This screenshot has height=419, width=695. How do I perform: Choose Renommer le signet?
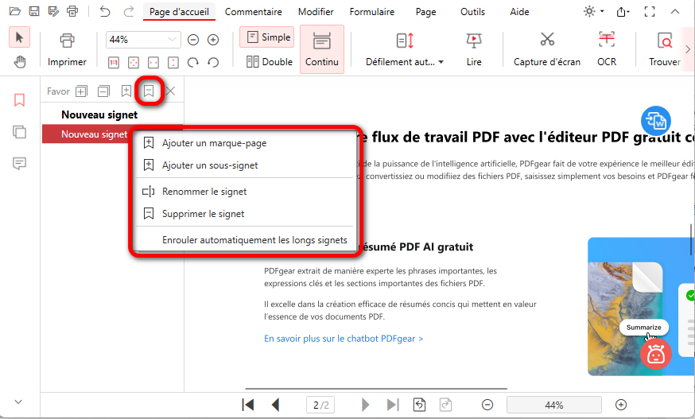[204, 192]
